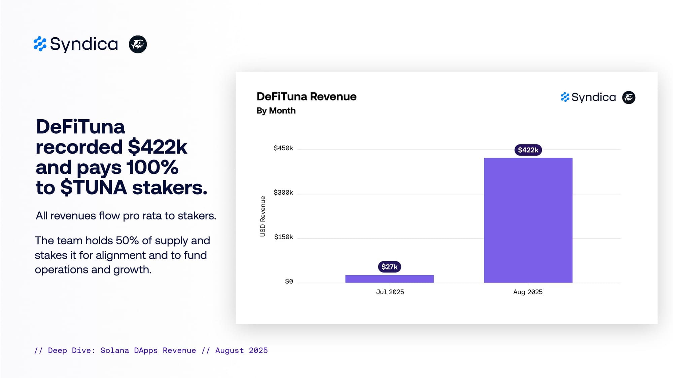This screenshot has width=673, height=378.
Task: Click the Jul 2025 x-axis label
Action: (x=390, y=292)
